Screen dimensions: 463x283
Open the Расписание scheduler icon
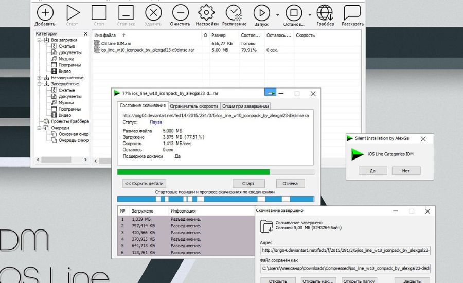click(x=234, y=13)
